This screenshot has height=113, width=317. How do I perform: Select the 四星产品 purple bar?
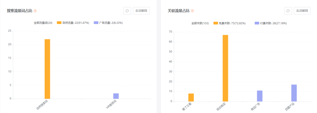[x=294, y=93]
